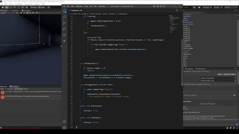The width and height of the screenshot is (239, 134).
Task: Toggle Center pivot mode in Unity
Action: [34, 7]
